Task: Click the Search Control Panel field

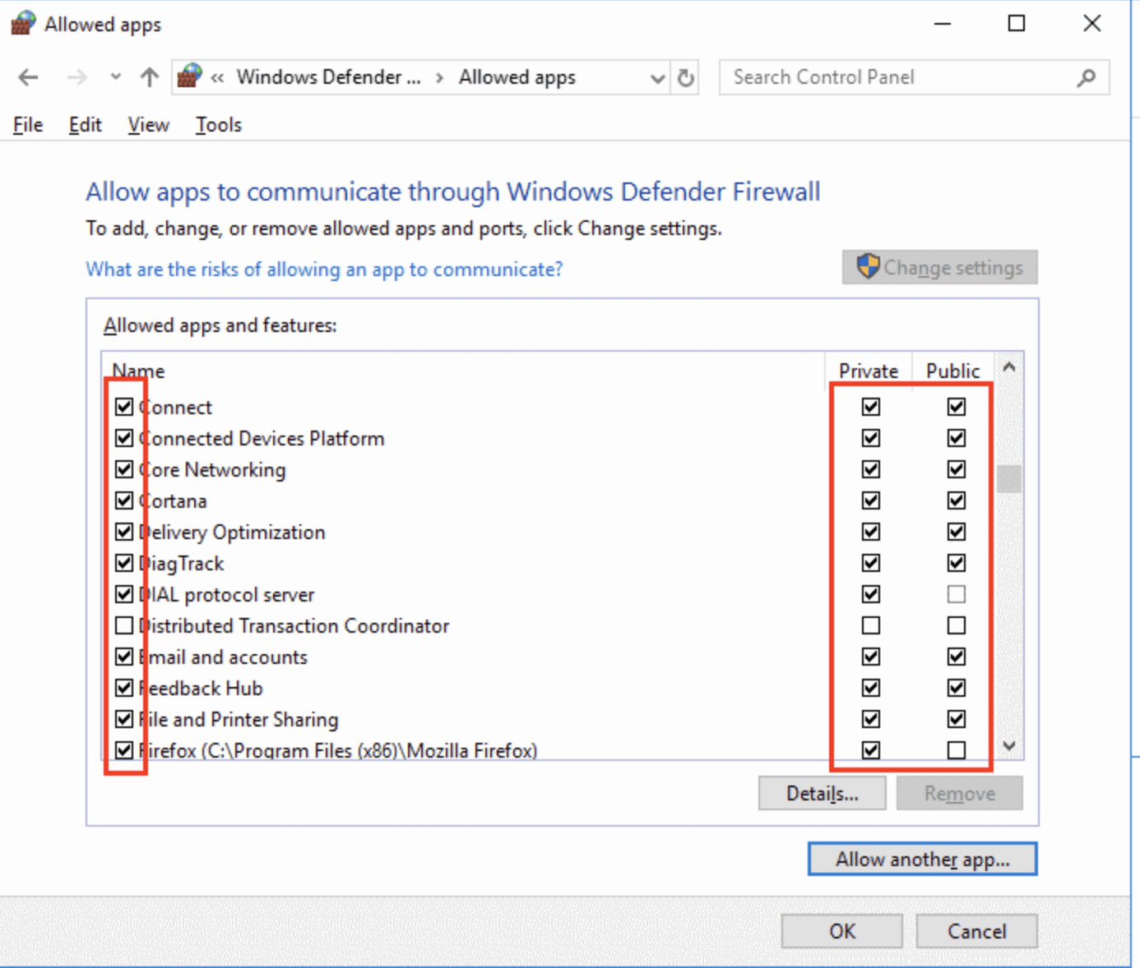Action: point(901,77)
